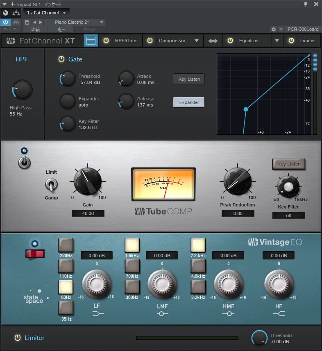Screen dimensions: 322x351
Task: Click the circular channel editor icon top-left
Action: pos(5,13)
